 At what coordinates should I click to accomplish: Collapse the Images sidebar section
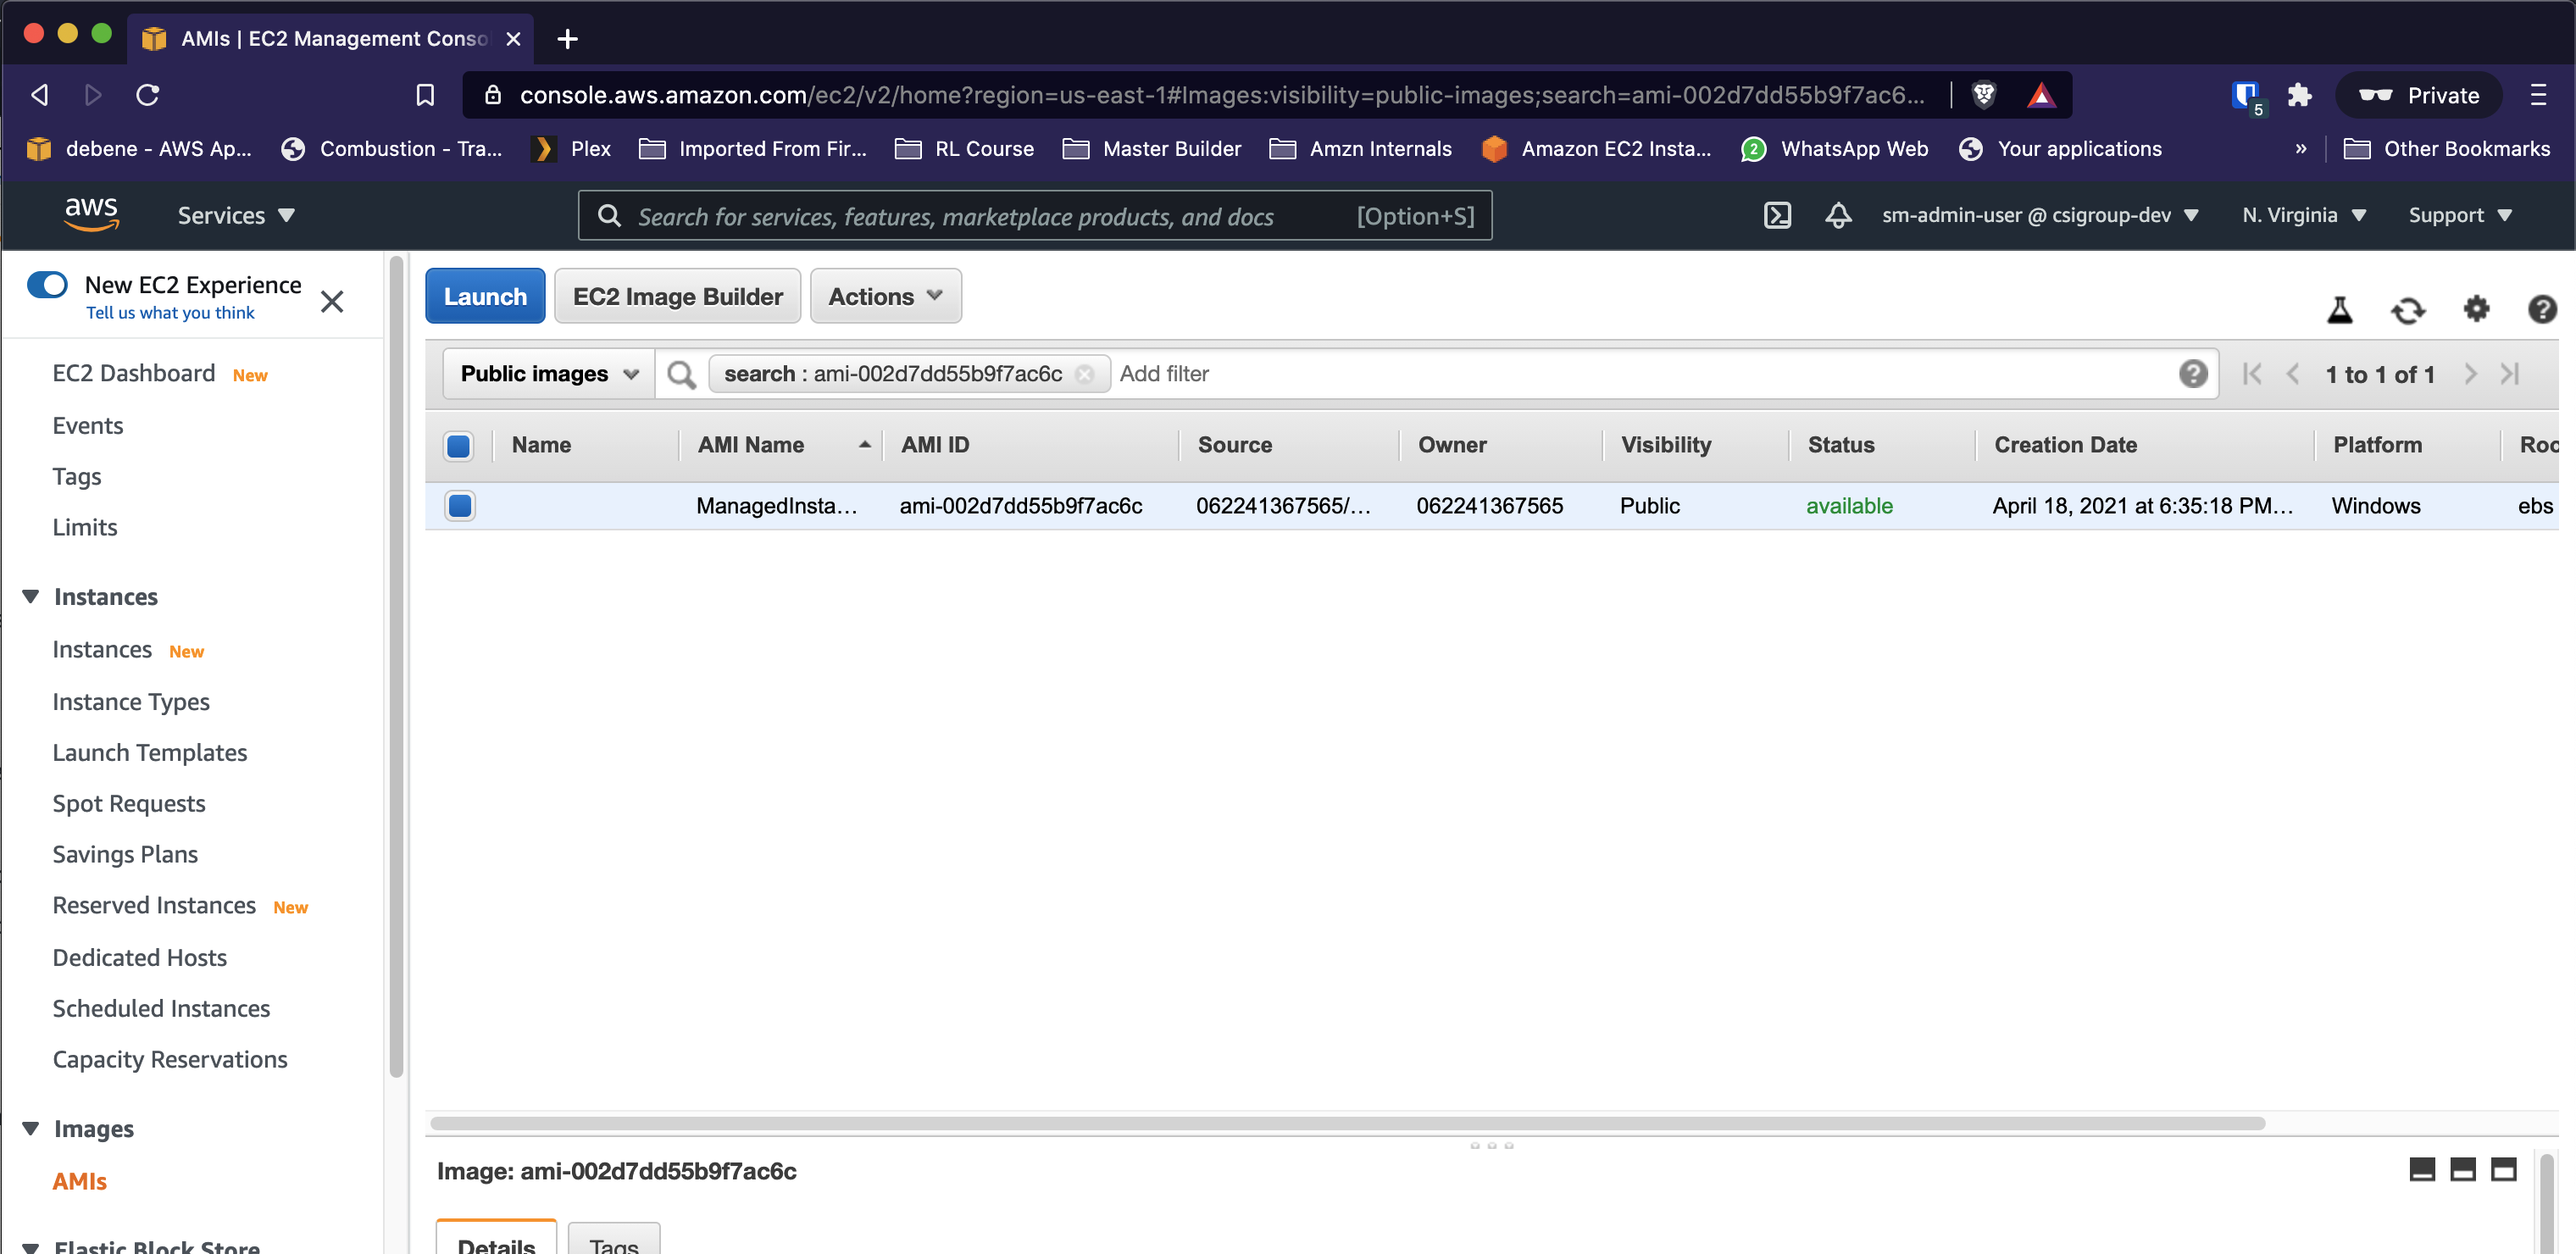[x=31, y=1129]
